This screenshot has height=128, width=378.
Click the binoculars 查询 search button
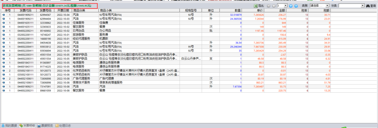click(x=371, y=6)
